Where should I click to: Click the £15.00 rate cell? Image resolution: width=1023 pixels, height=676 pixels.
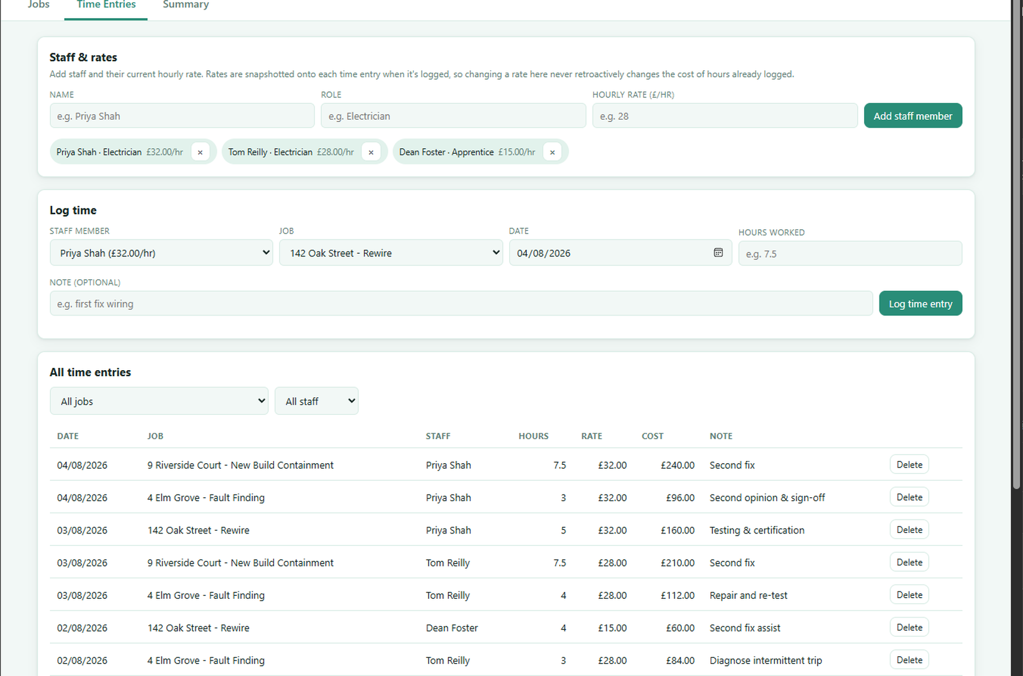(x=612, y=628)
